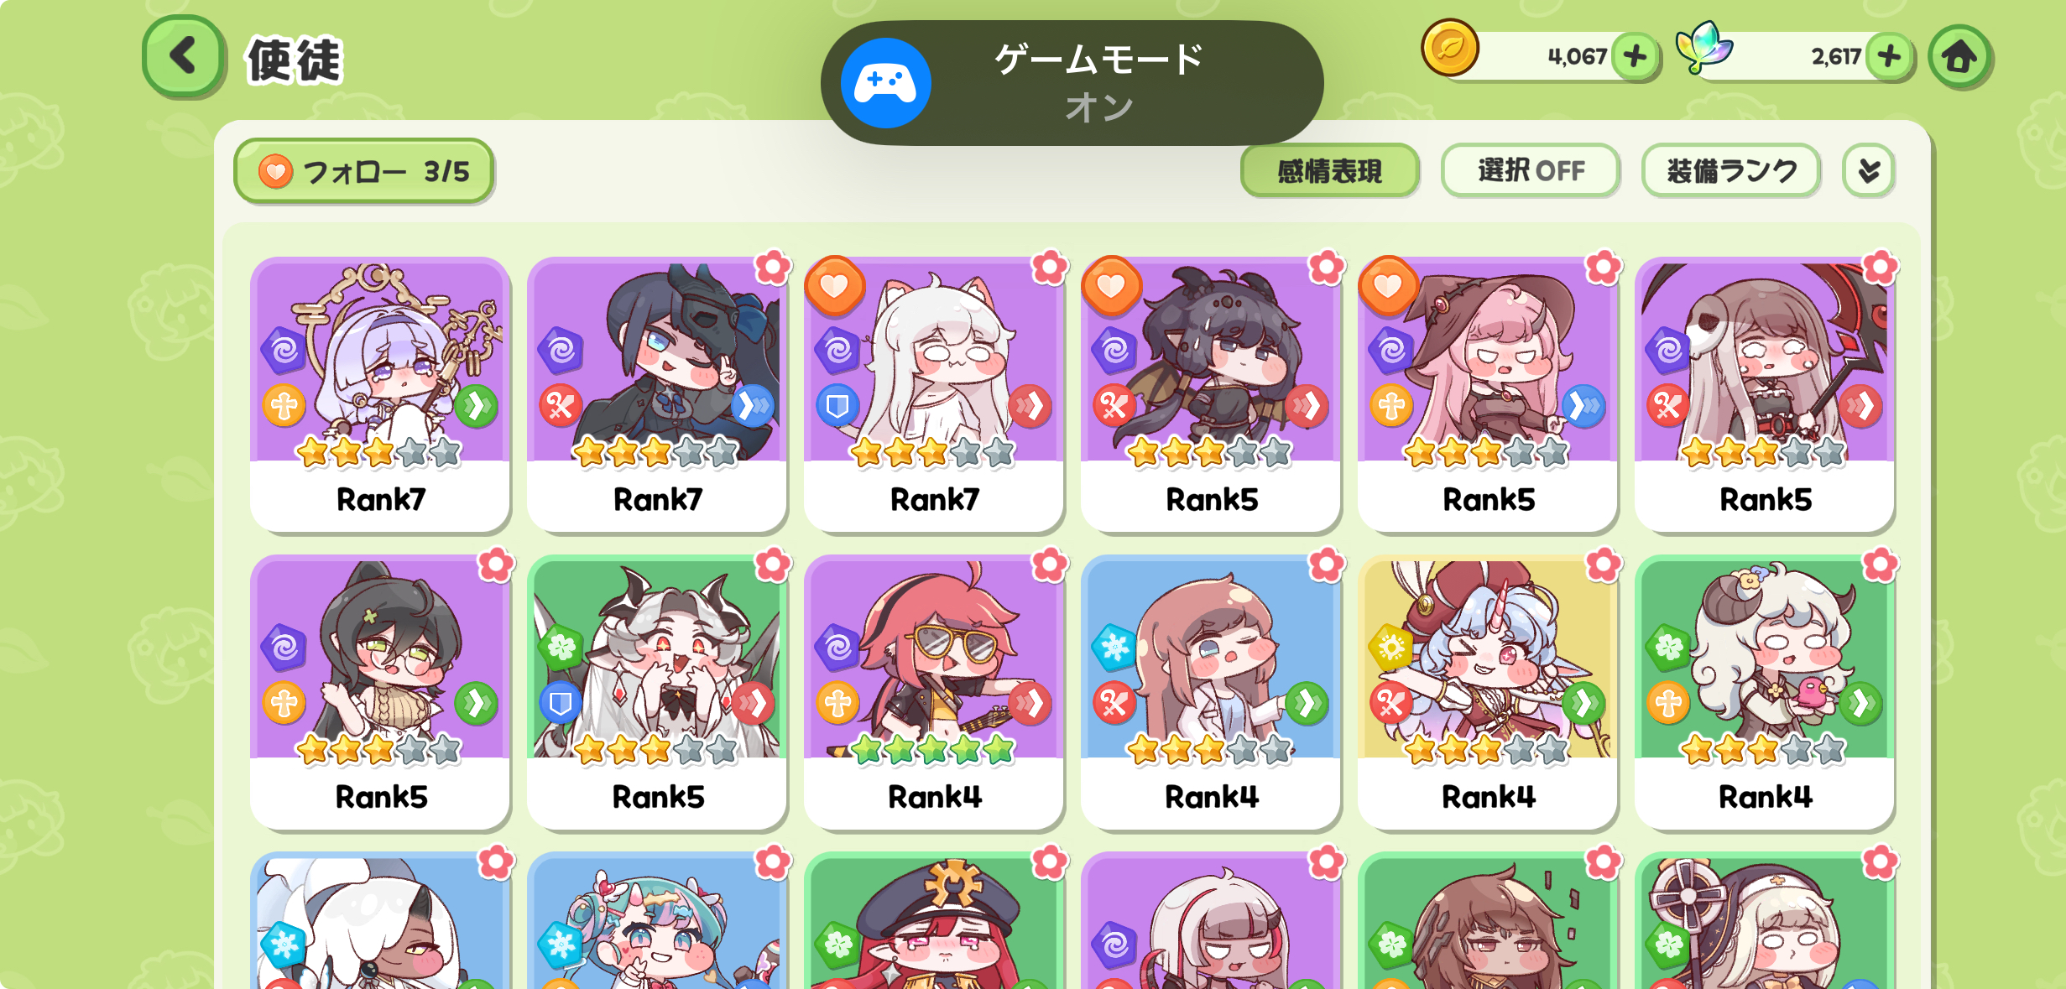This screenshot has height=989, width=2066.
Task: Click the green star rating on the red-haired sunglasses card
Action: coord(933,749)
